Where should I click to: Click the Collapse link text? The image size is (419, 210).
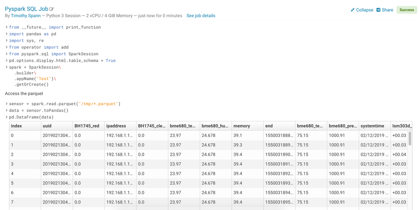[x=364, y=10]
